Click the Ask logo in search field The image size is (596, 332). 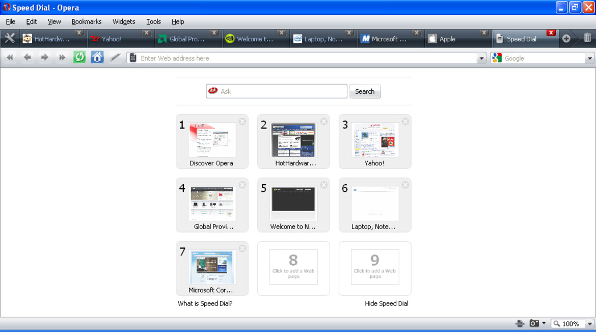click(x=213, y=91)
